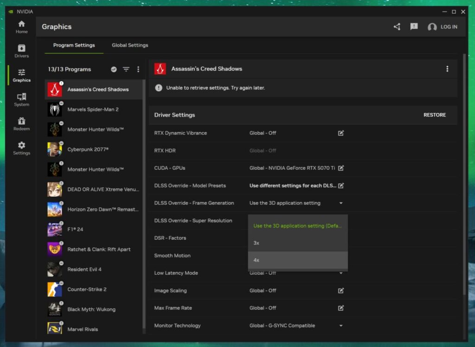The height and width of the screenshot is (347, 475).
Task: Open the Settings gear in sidebar
Action: [21, 148]
